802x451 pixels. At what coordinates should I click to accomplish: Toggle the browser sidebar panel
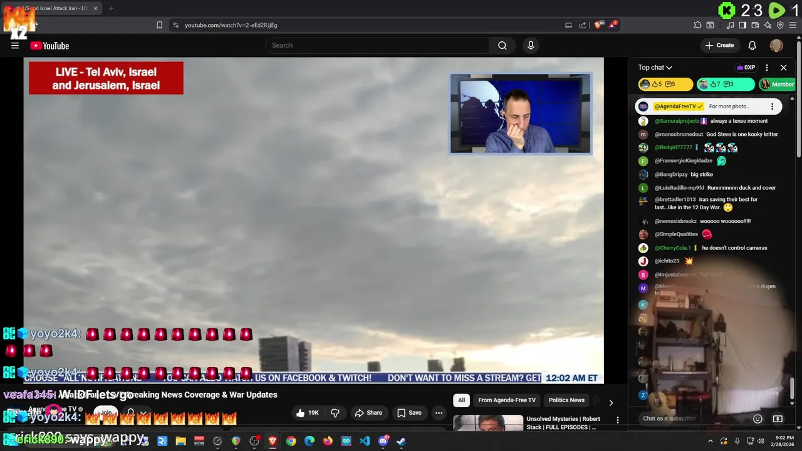pyautogui.click(x=742, y=25)
